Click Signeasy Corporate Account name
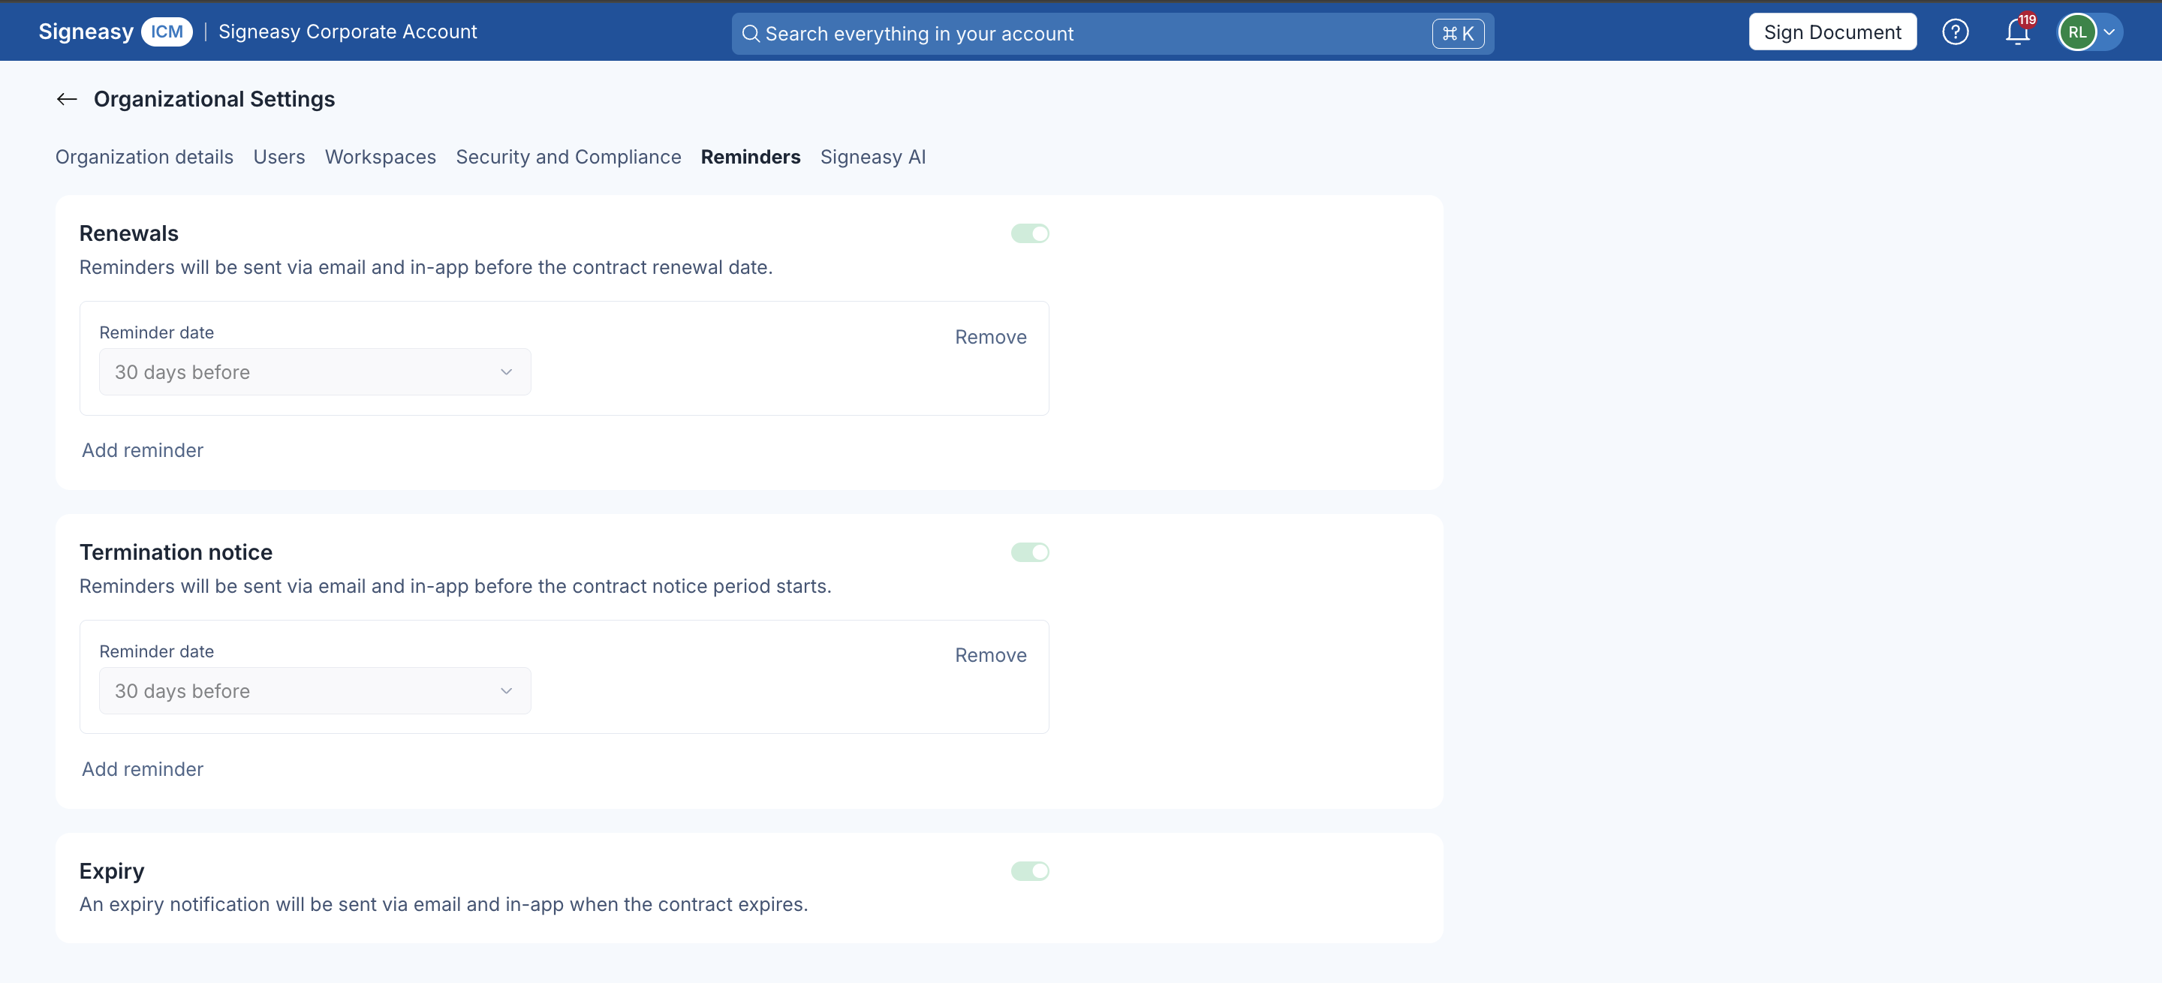 (348, 32)
